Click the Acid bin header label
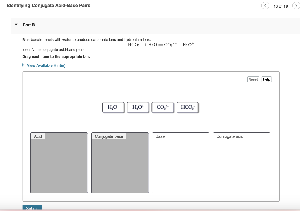300x211 pixels. click(x=37, y=136)
